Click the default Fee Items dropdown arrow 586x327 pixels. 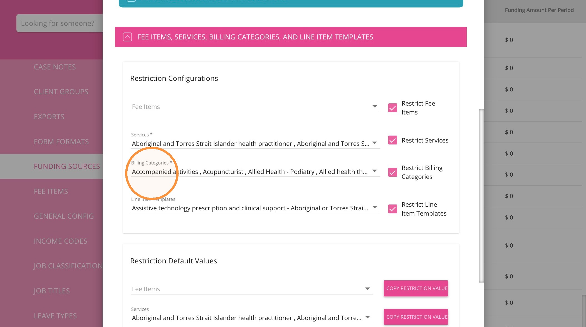tap(367, 289)
